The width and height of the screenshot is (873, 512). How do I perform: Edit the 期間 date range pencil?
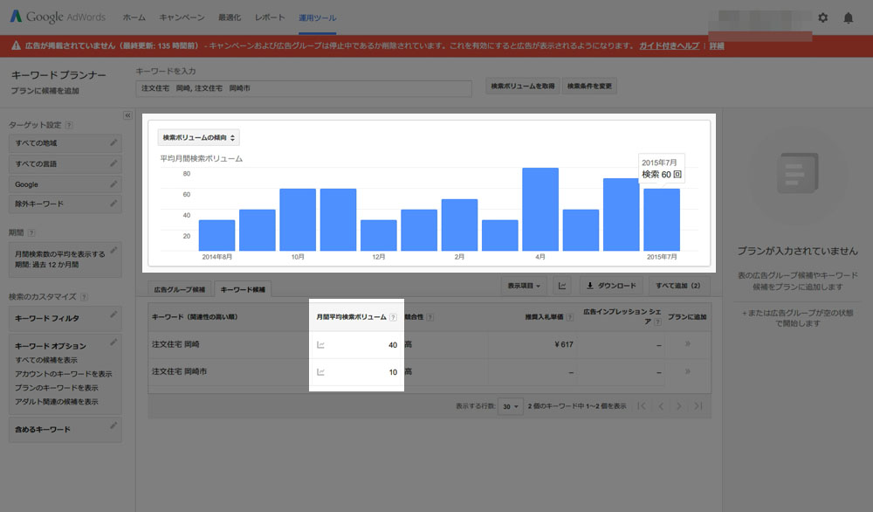(113, 250)
